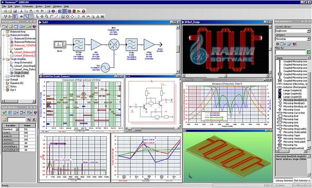312x188 pixels.
Task: Toggle the highlighted page view button in second toolbar
Action: click(x=15, y=17)
